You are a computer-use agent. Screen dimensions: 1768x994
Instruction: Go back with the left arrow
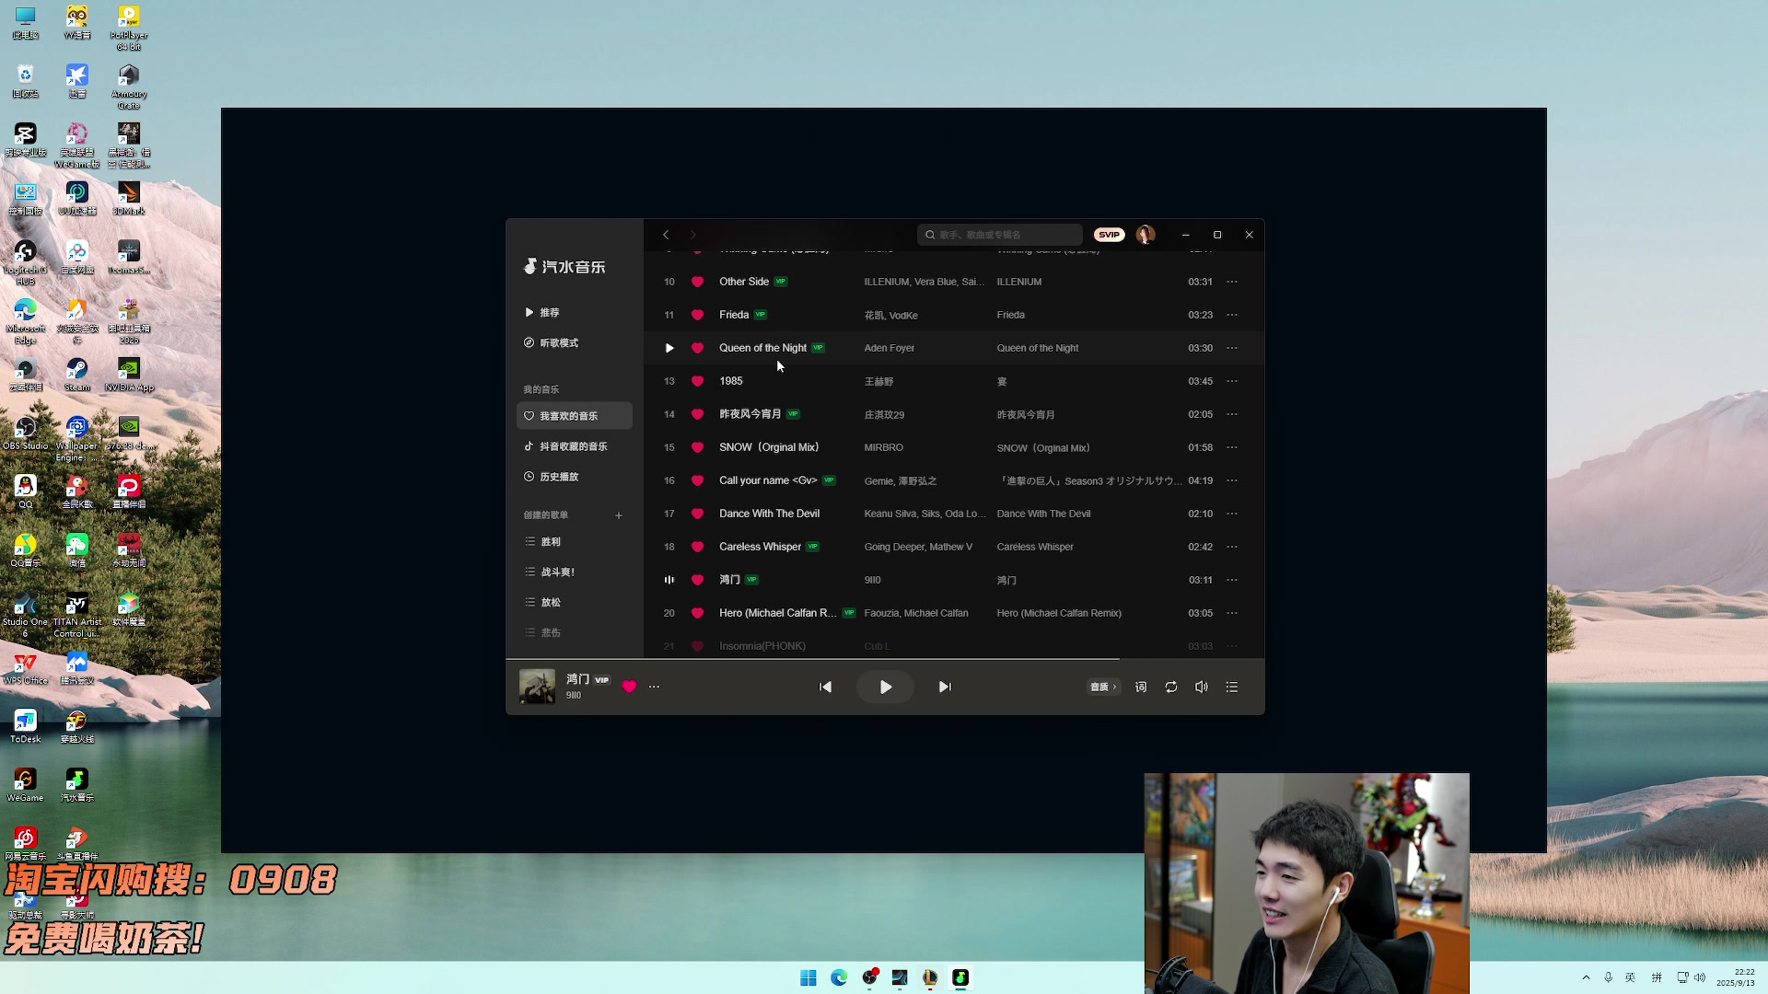click(x=666, y=235)
